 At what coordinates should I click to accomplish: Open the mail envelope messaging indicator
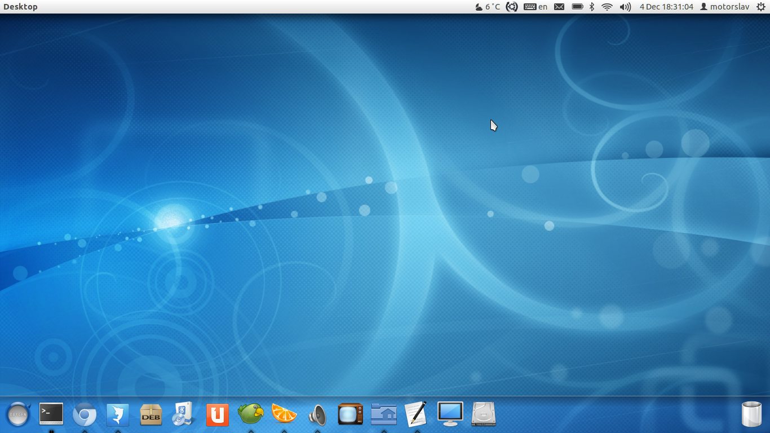[559, 7]
